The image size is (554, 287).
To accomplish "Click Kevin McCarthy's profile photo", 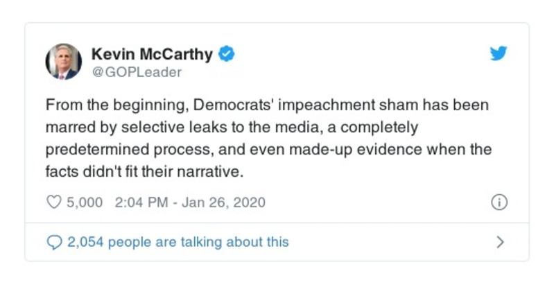I will point(64,61).
